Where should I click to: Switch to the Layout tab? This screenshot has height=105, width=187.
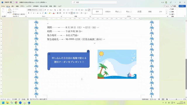pyautogui.click(x=29, y=6)
